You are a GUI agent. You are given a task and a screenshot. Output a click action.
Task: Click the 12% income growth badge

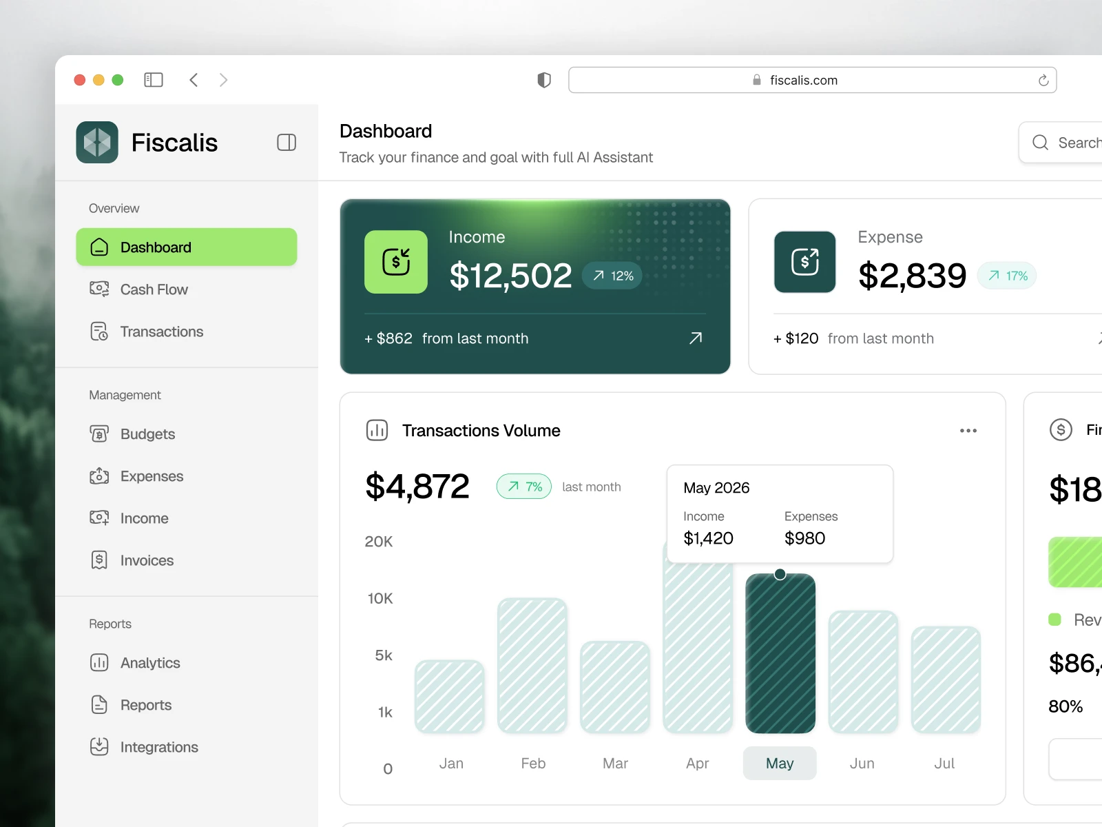pyautogui.click(x=612, y=276)
